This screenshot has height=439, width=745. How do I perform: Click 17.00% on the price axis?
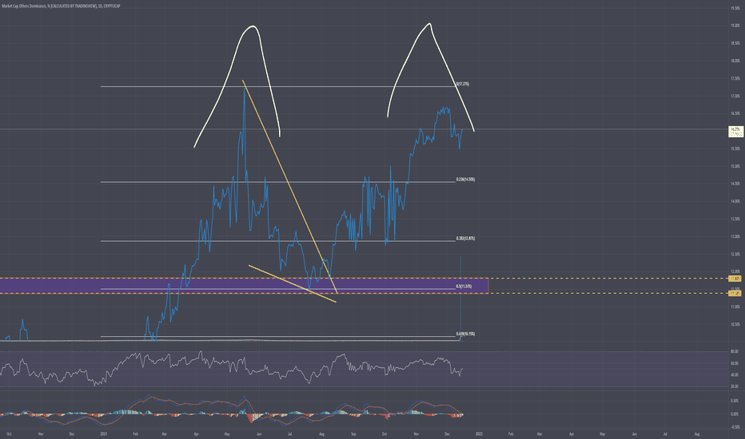[x=735, y=96]
